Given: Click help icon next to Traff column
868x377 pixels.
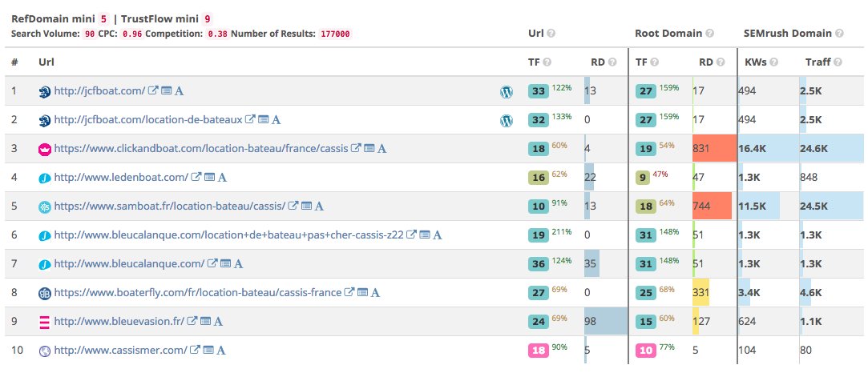Looking at the screenshot, I should pyautogui.click(x=838, y=62).
